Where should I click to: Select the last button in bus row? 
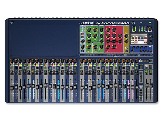pyautogui.click(x=151, y=54)
